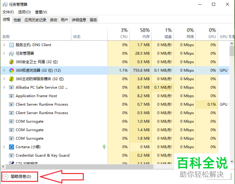Click the COM Surrogate 1.8 MB row icon
The width and height of the screenshot is (235, 184).
[11, 138]
